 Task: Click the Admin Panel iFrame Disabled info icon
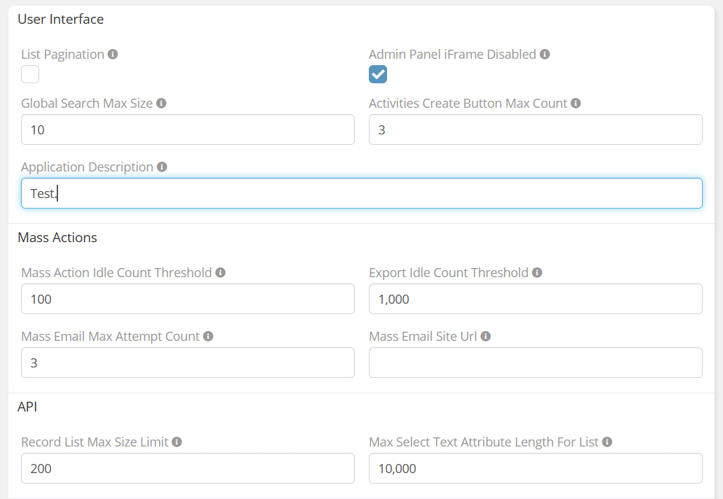pyautogui.click(x=545, y=55)
